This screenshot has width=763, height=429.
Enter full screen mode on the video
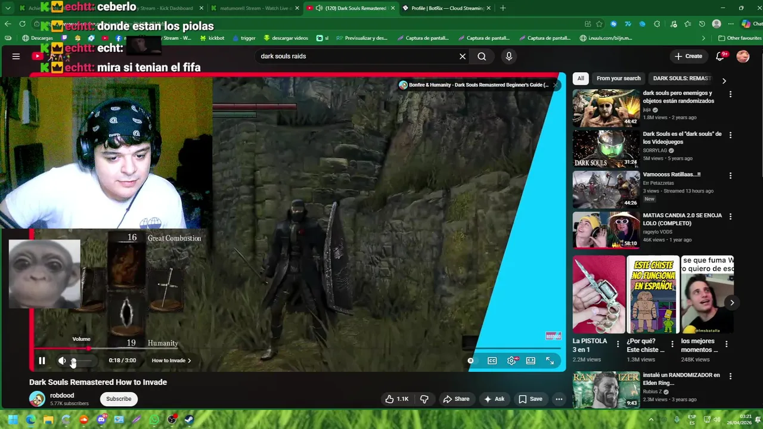coord(550,360)
